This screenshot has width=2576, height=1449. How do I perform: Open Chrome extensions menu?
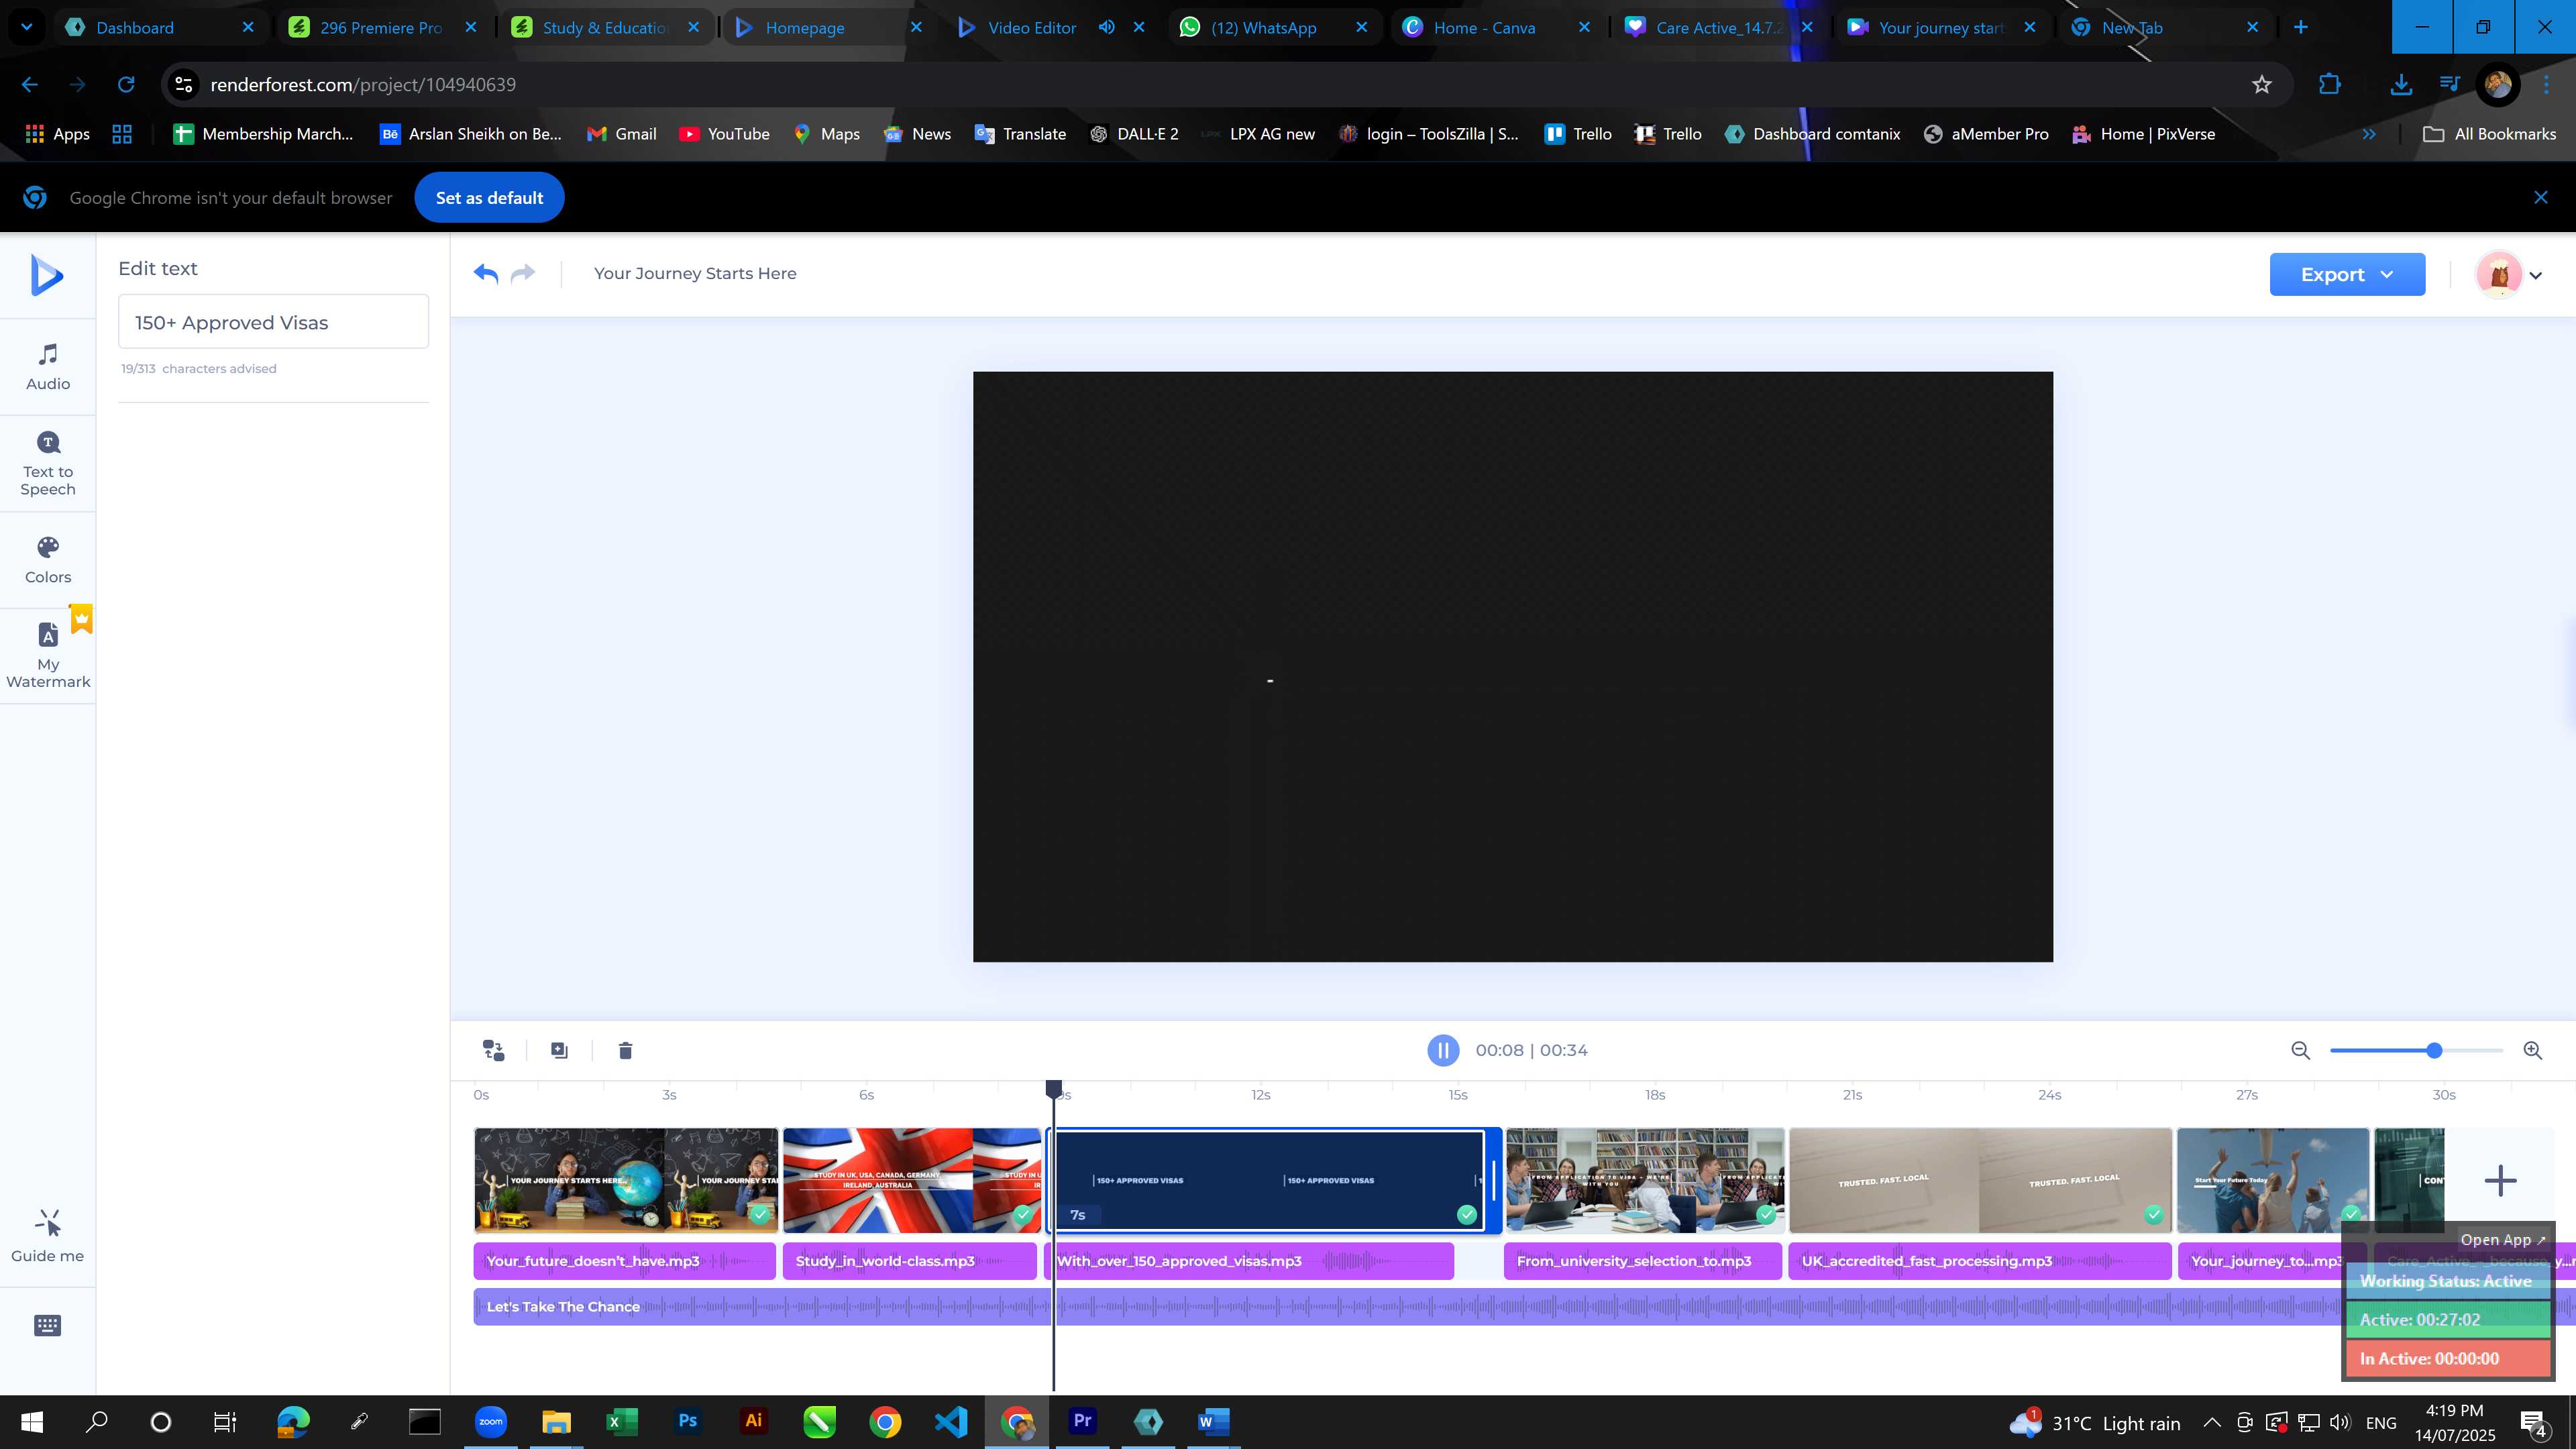click(x=2330, y=85)
